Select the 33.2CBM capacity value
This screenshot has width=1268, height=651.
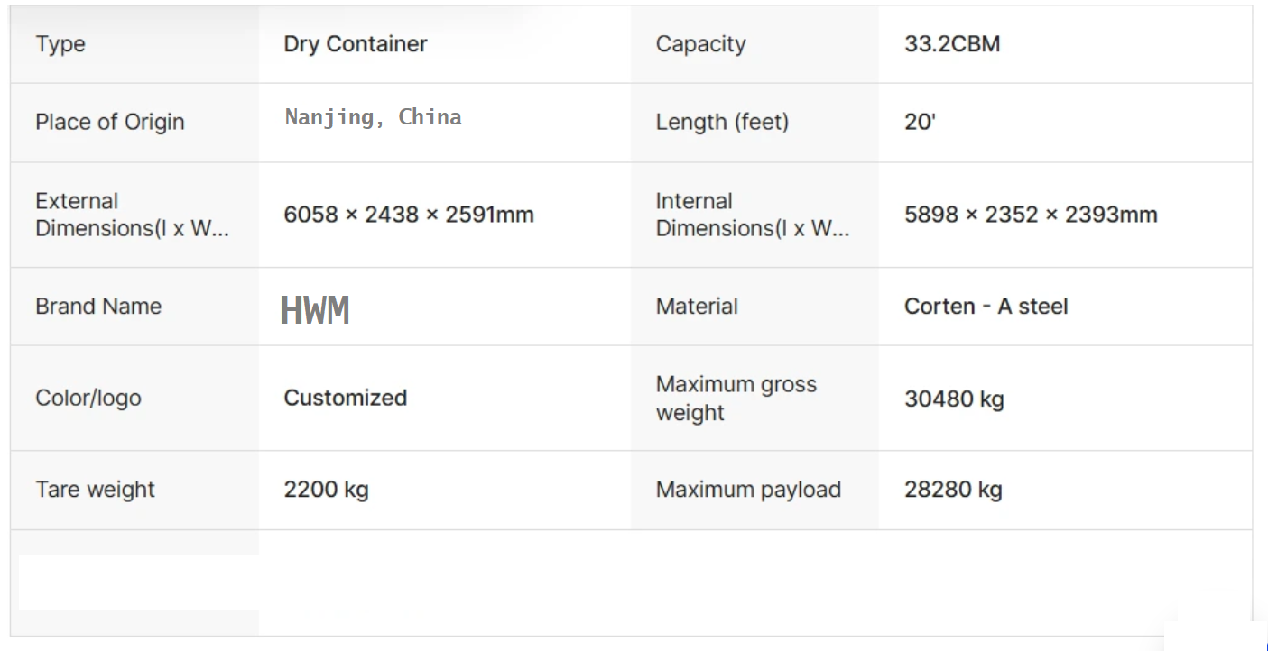click(952, 44)
